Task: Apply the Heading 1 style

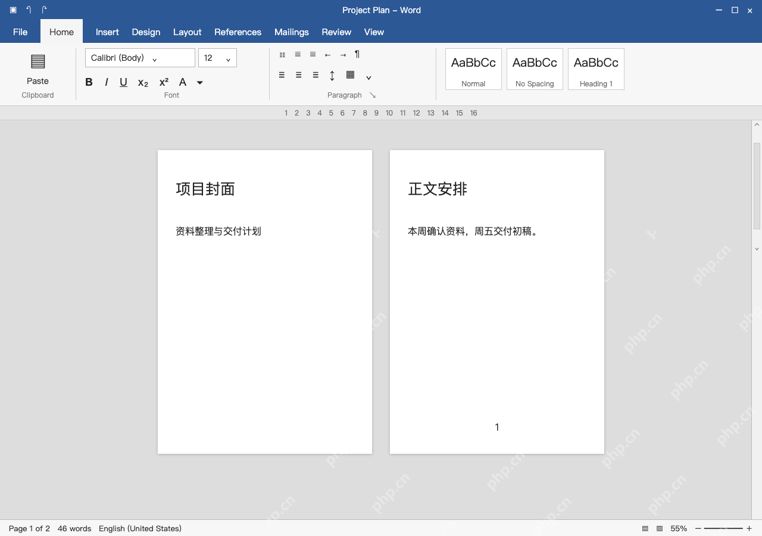Action: point(596,69)
